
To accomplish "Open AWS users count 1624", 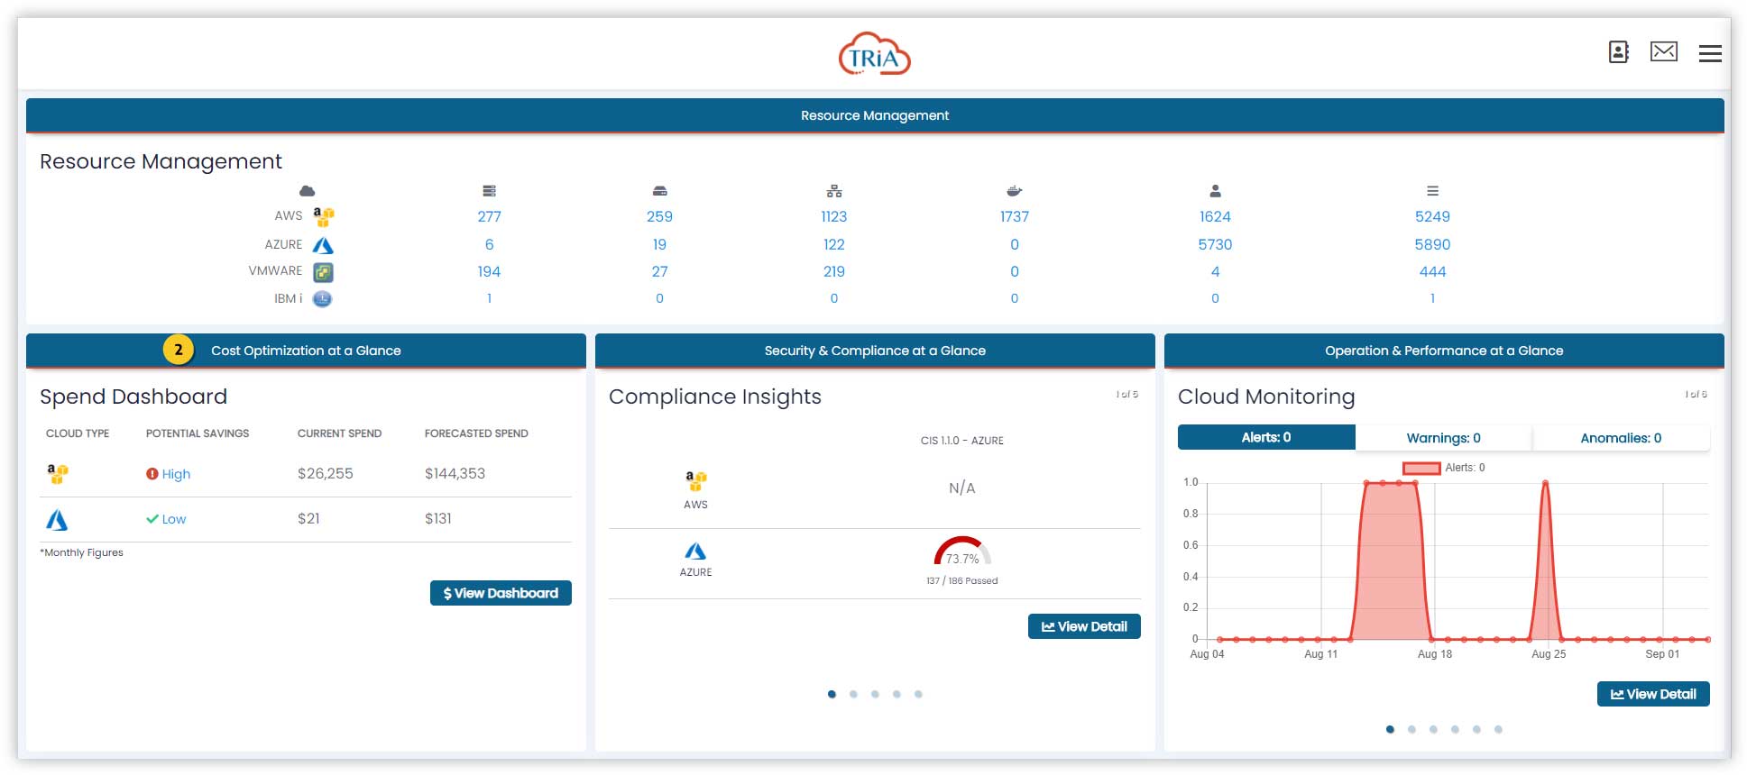I will point(1215,216).
